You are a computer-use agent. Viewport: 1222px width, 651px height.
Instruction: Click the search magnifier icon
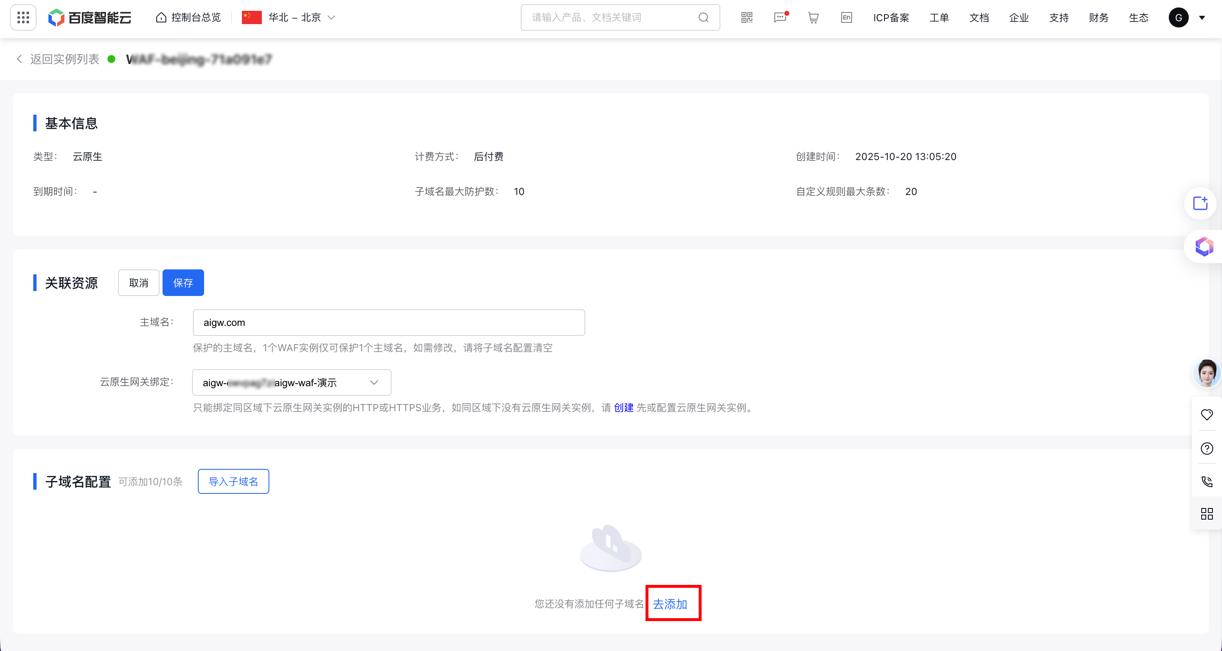point(704,17)
